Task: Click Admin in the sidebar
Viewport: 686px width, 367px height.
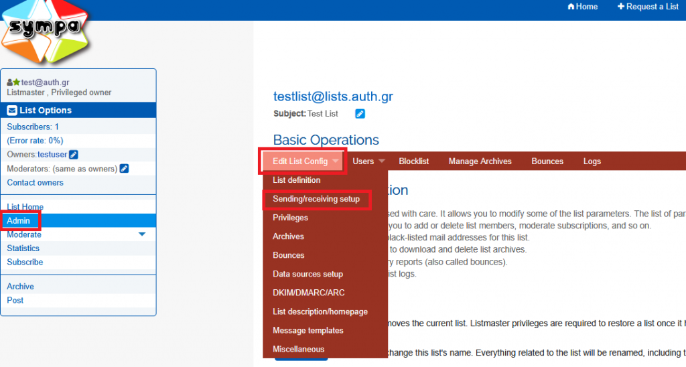Action: 19,220
